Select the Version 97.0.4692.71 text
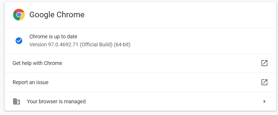Viewport: 278px width, 115px height. (x=54, y=45)
